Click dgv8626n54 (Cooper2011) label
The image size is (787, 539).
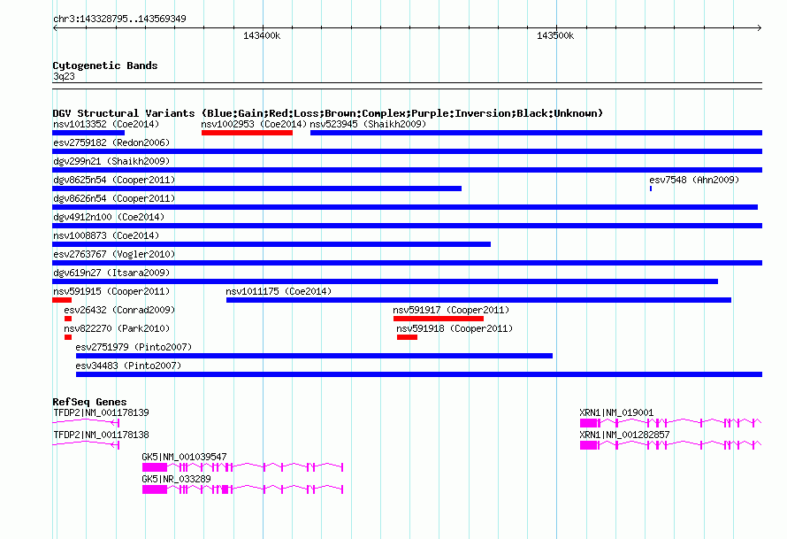click(x=114, y=198)
